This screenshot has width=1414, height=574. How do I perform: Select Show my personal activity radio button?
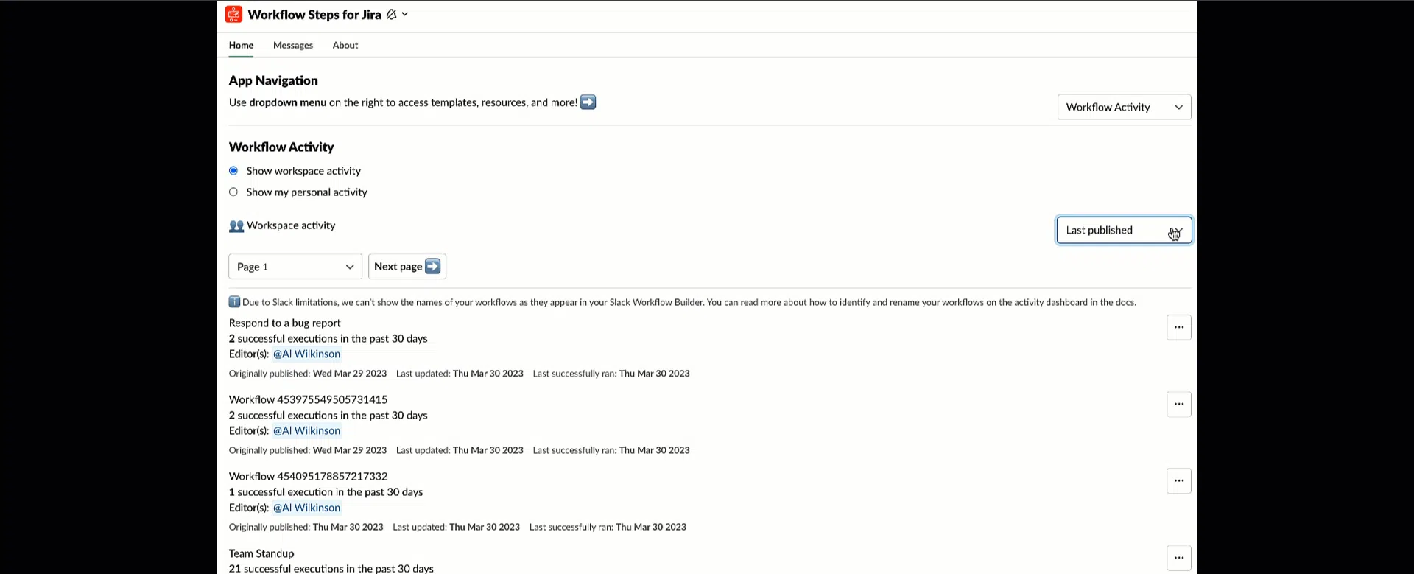233,192
